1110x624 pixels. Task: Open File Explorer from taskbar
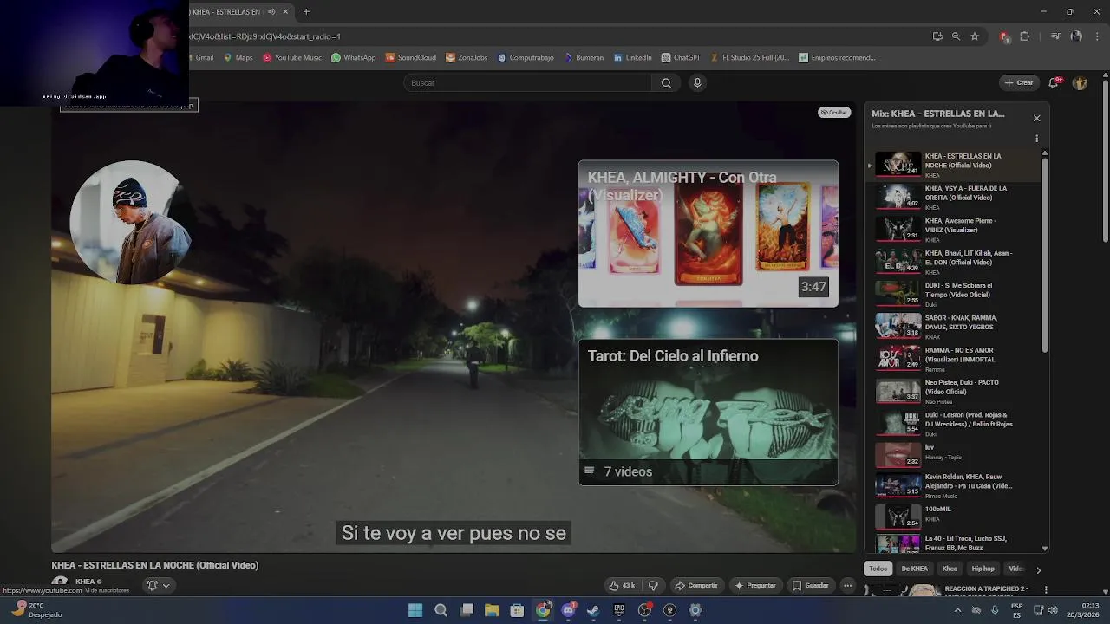[492, 610]
